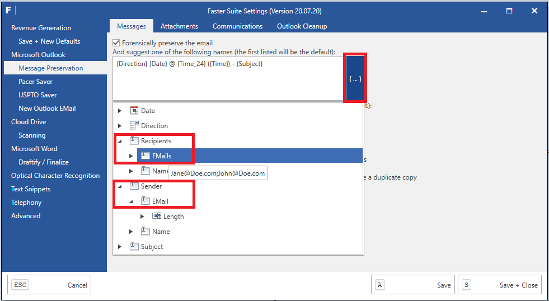Open USPTO Saver settings

pyautogui.click(x=37, y=95)
